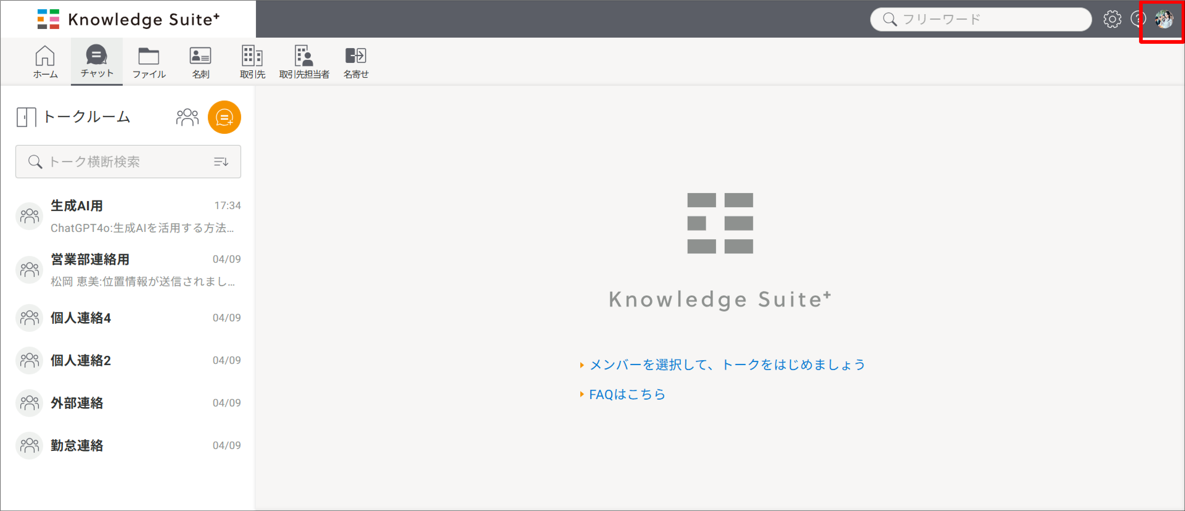Click the group avatar of 営業部連絡用

click(29, 270)
